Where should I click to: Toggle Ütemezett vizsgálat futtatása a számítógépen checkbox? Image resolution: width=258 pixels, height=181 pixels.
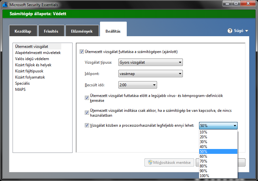(x=82, y=52)
